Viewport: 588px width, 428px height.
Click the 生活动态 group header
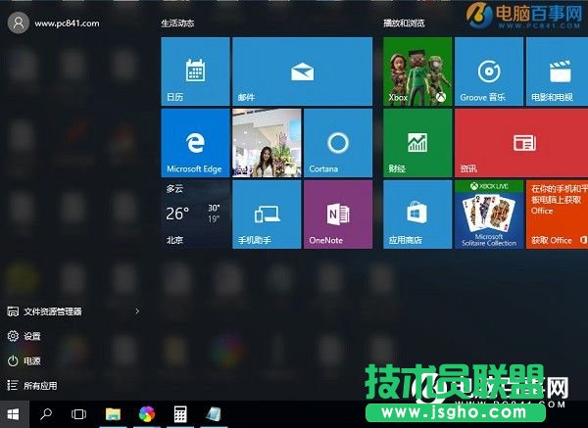point(177,24)
